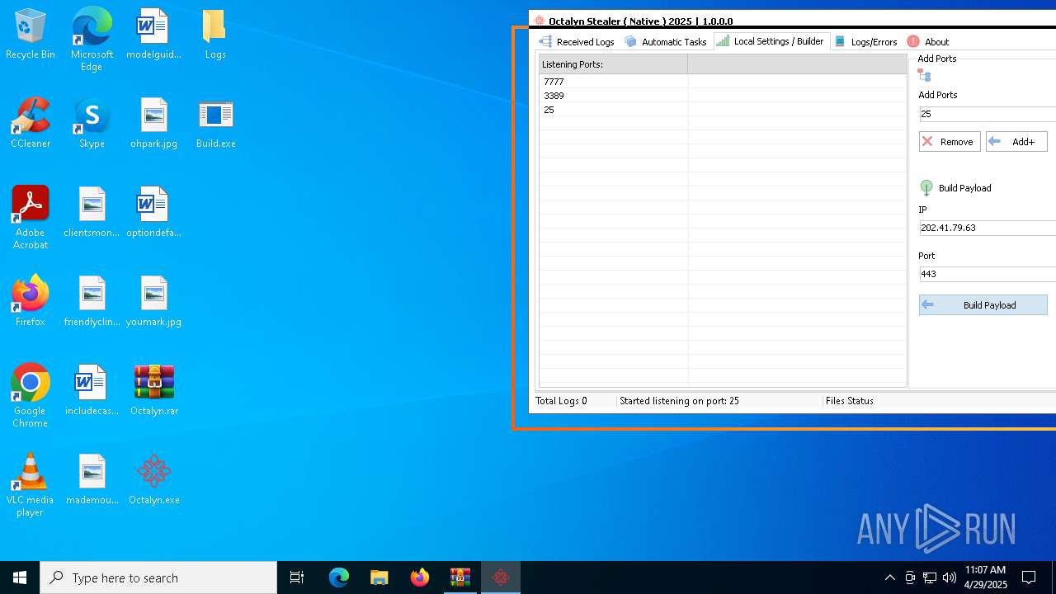Switch to the Automatic Tasks tab
Screen dimensions: 1056x594
pyautogui.click(x=666, y=41)
